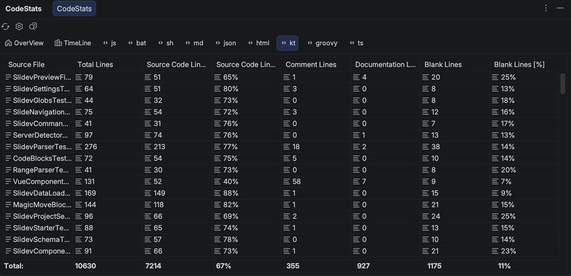The height and width of the screenshot is (276, 571).
Task: Click source code lines value 118
Action: (158, 205)
